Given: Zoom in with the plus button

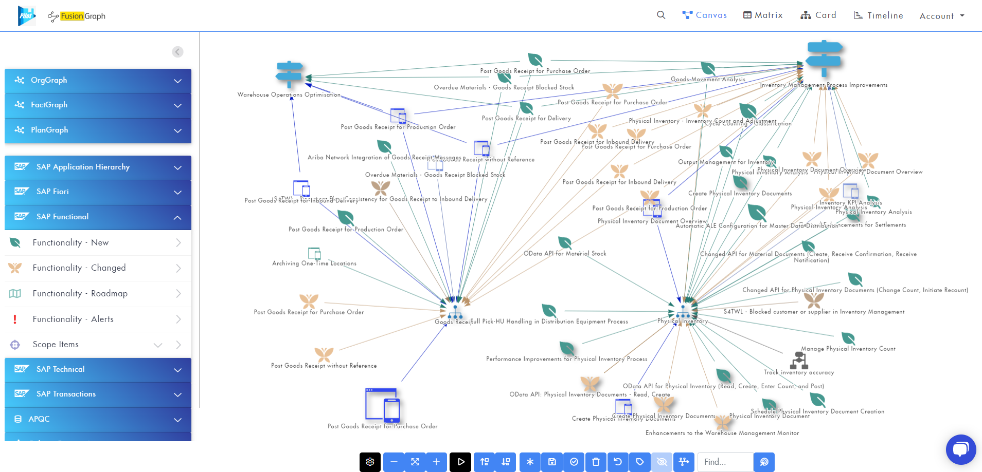Looking at the screenshot, I should [436, 462].
